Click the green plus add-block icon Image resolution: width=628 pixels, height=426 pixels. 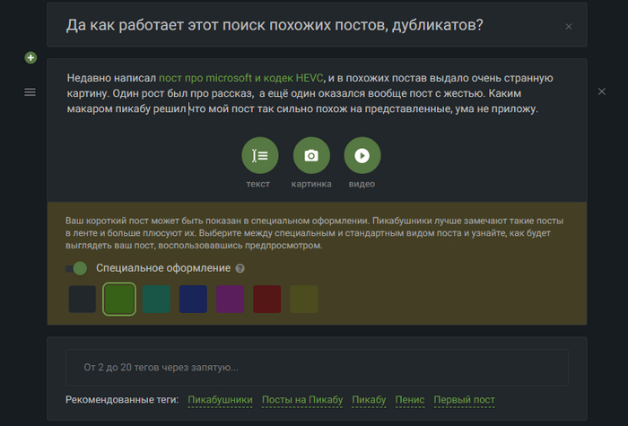click(x=31, y=58)
